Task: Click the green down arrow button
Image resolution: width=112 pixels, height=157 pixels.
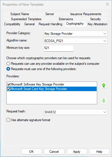Action: [x=104, y=101]
